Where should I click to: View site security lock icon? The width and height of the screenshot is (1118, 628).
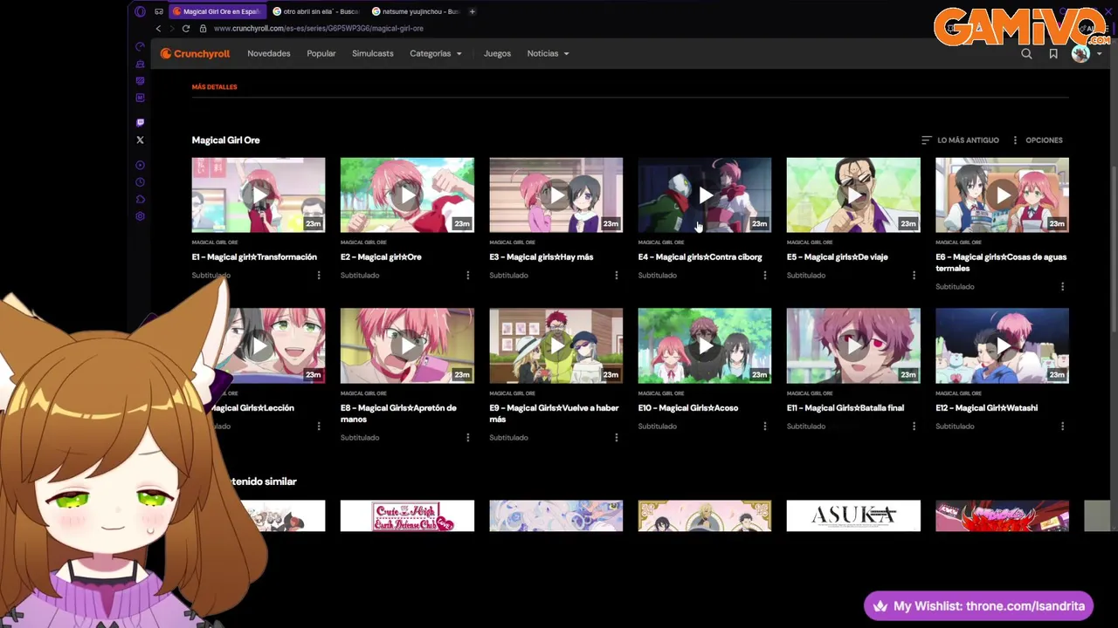[203, 29]
